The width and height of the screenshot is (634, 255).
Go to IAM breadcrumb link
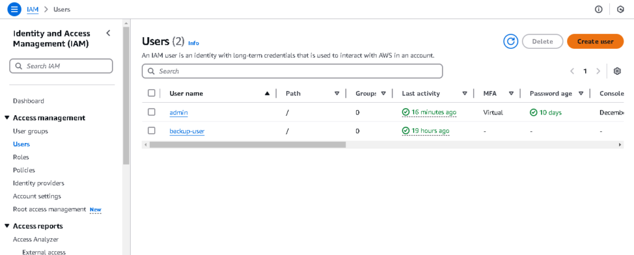32,9
